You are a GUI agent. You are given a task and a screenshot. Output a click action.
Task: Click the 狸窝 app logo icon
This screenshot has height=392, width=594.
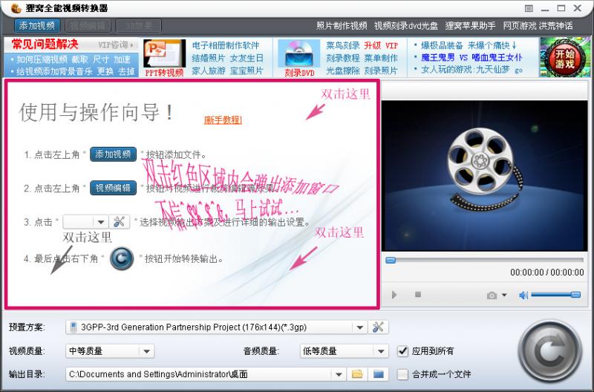(x=16, y=8)
